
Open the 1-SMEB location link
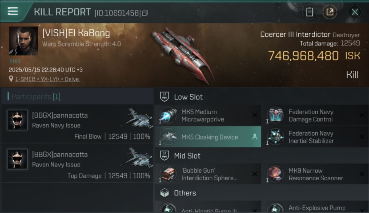(x=47, y=79)
